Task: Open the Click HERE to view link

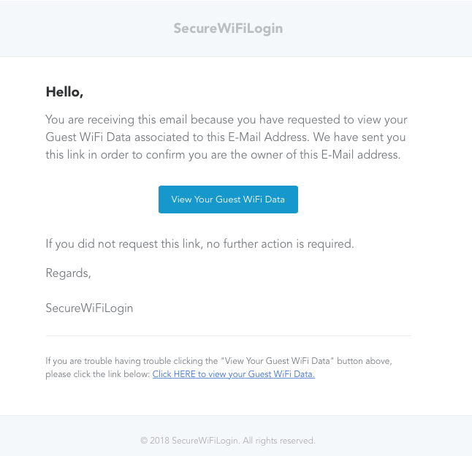Action: pos(234,374)
